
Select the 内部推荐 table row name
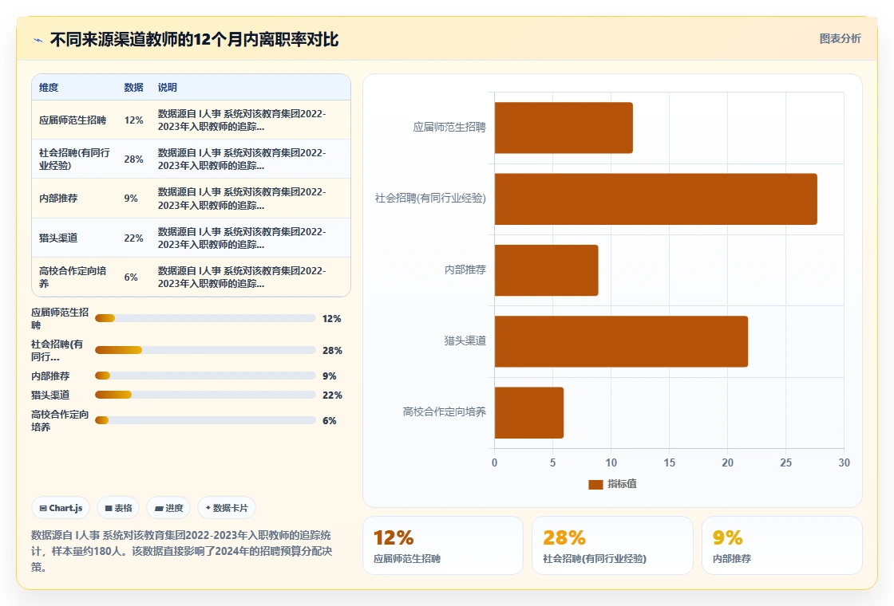click(x=58, y=199)
